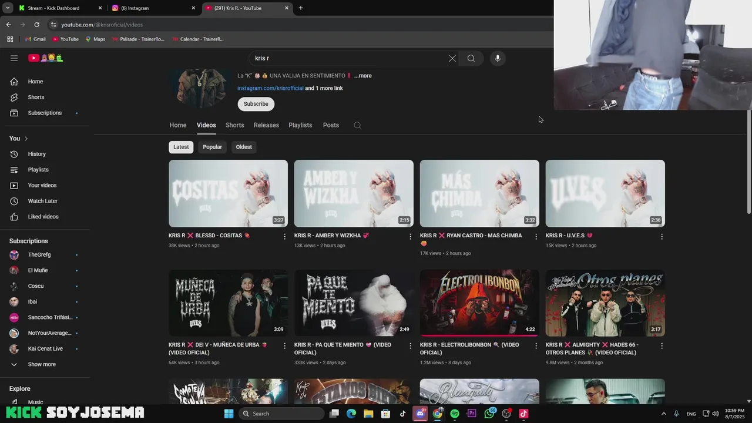The width and height of the screenshot is (752, 423).
Task: Show hidden system tray icons chevron
Action: [664, 414]
